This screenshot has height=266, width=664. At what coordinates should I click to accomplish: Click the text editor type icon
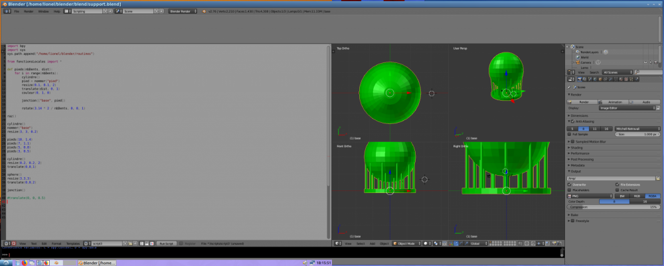coord(6,244)
